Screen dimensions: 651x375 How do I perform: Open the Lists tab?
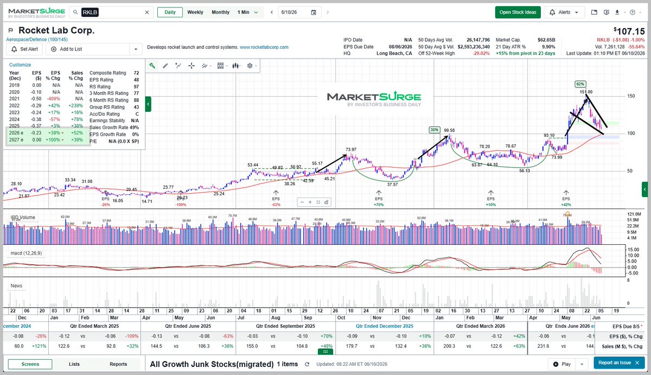pyautogui.click(x=74, y=364)
